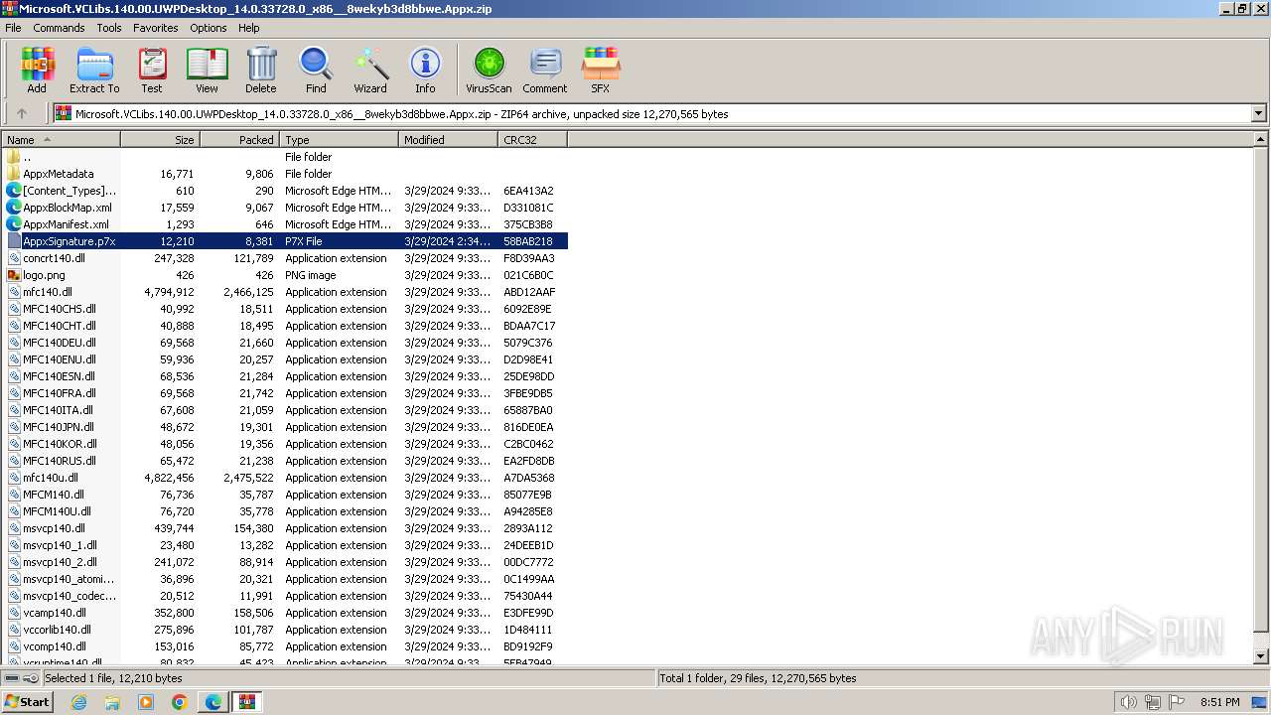Run the VirusScan icon

click(x=489, y=70)
